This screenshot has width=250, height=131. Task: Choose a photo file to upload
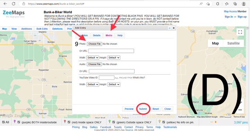tap(94, 44)
